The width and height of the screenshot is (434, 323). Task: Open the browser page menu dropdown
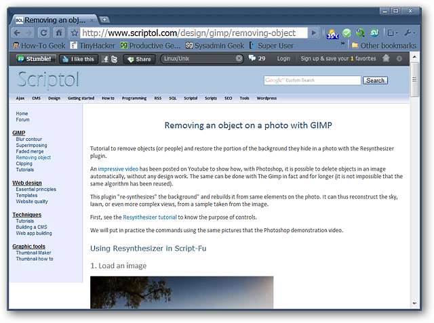click(x=393, y=33)
